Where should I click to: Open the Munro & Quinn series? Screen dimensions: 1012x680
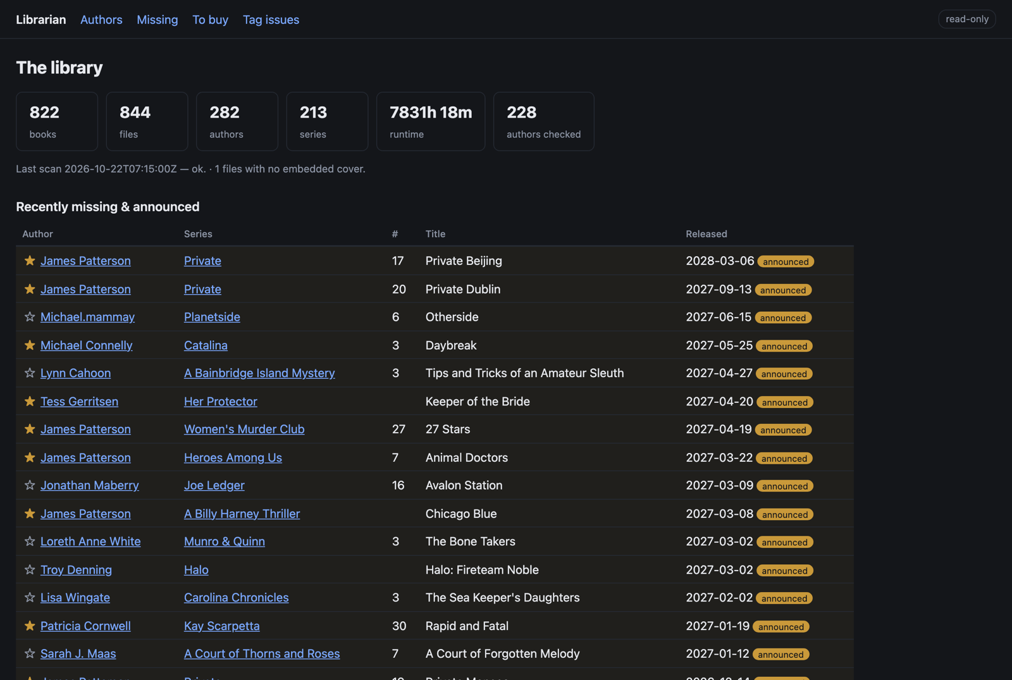pyautogui.click(x=225, y=541)
